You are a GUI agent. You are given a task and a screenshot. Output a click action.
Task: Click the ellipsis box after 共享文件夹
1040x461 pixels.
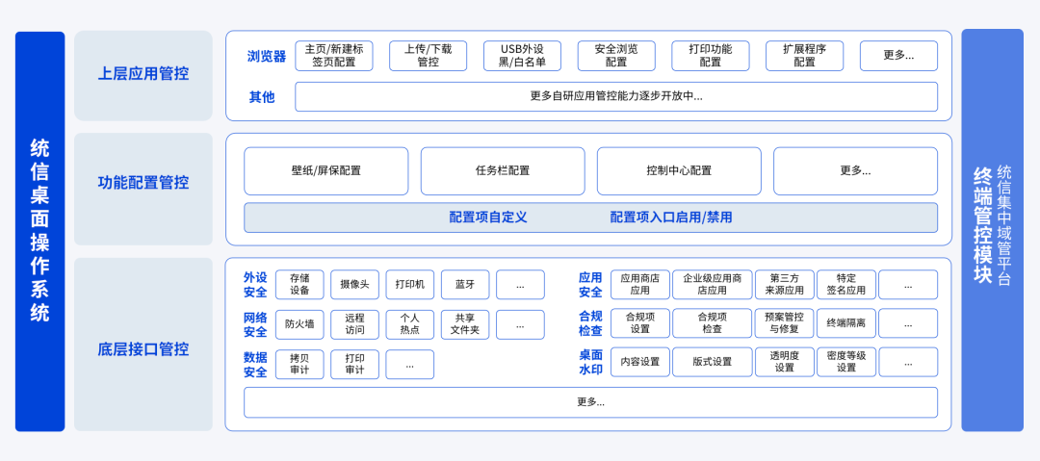click(520, 325)
